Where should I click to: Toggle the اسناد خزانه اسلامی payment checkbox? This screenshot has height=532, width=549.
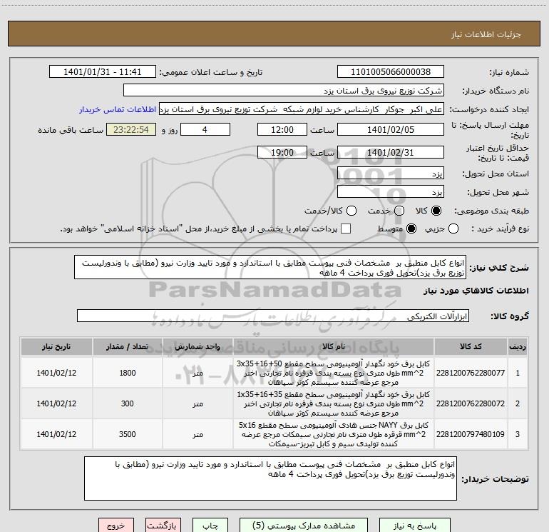click(346, 229)
